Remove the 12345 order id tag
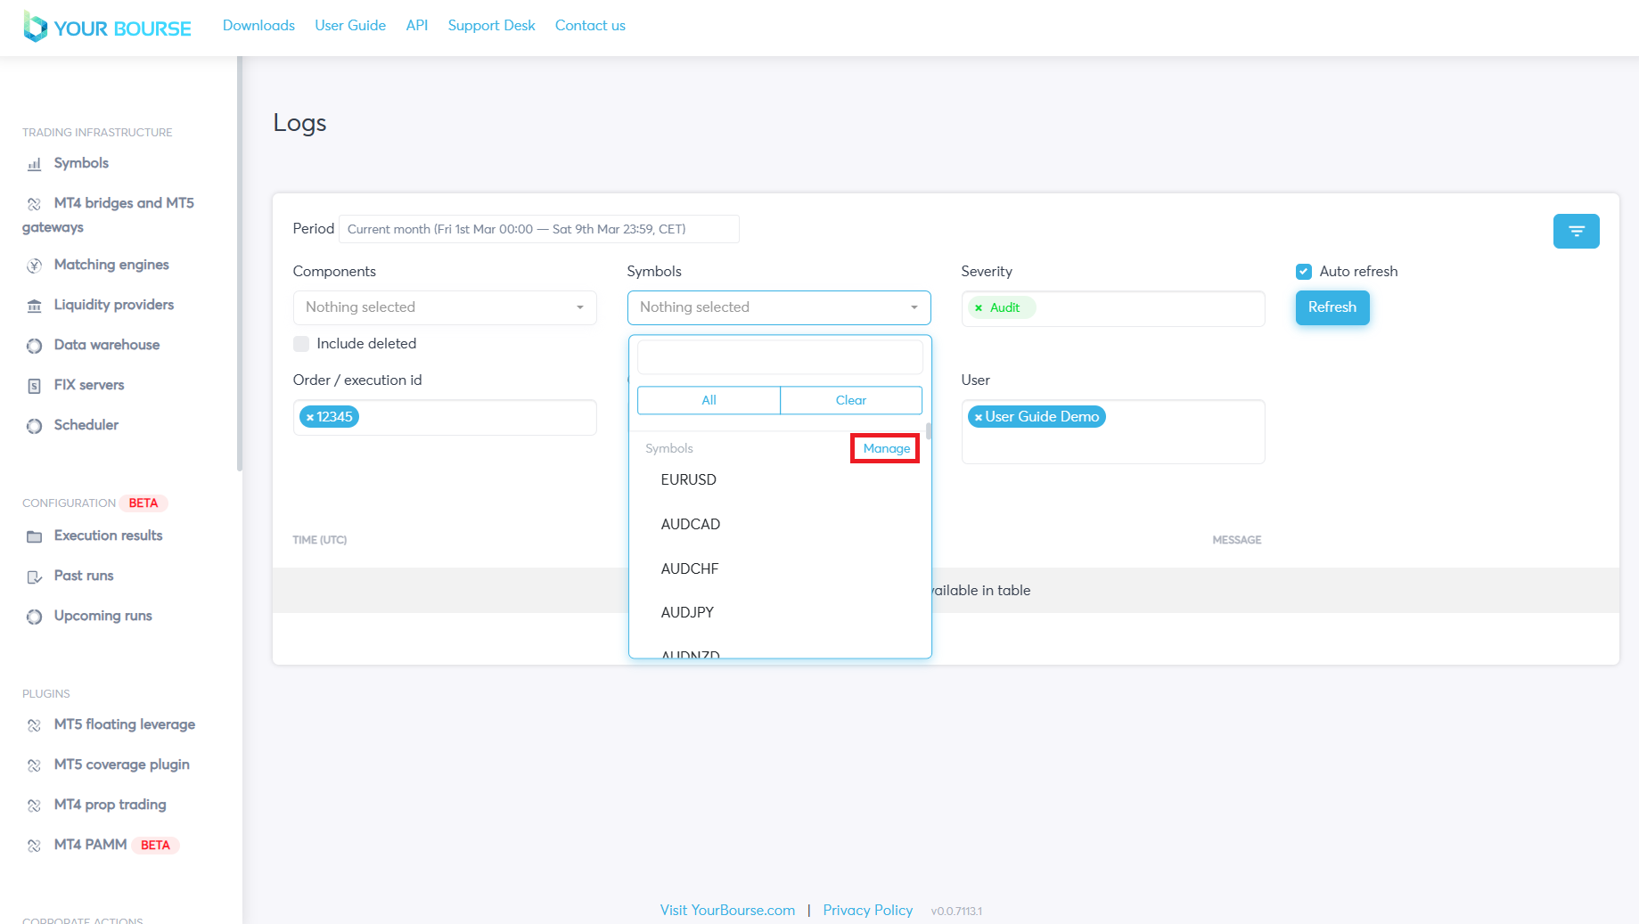 pos(310,417)
